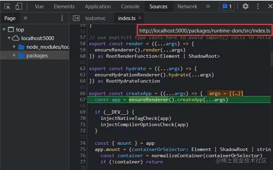273x170 pixels.
Task: Click 'render' identifier on line 58
Action: 134,44
